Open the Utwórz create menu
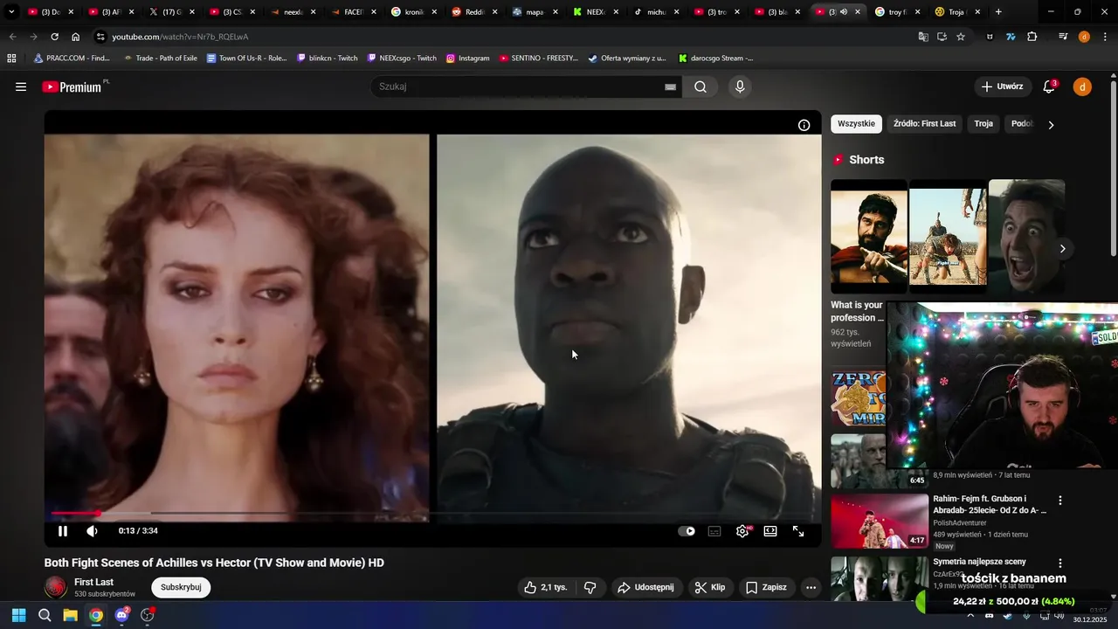The height and width of the screenshot is (629, 1118). 1002,86
